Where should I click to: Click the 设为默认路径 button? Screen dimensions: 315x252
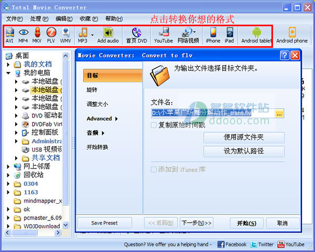point(244,151)
